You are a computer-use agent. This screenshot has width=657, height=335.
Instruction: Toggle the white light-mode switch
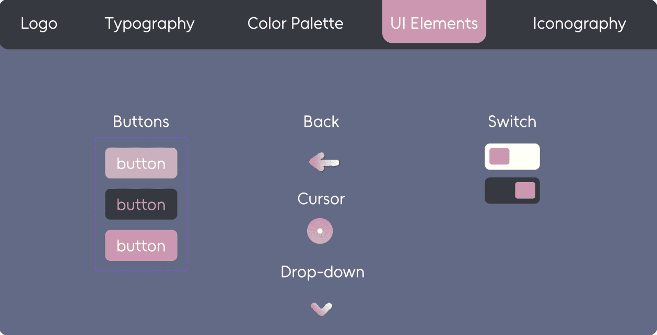pyautogui.click(x=512, y=157)
